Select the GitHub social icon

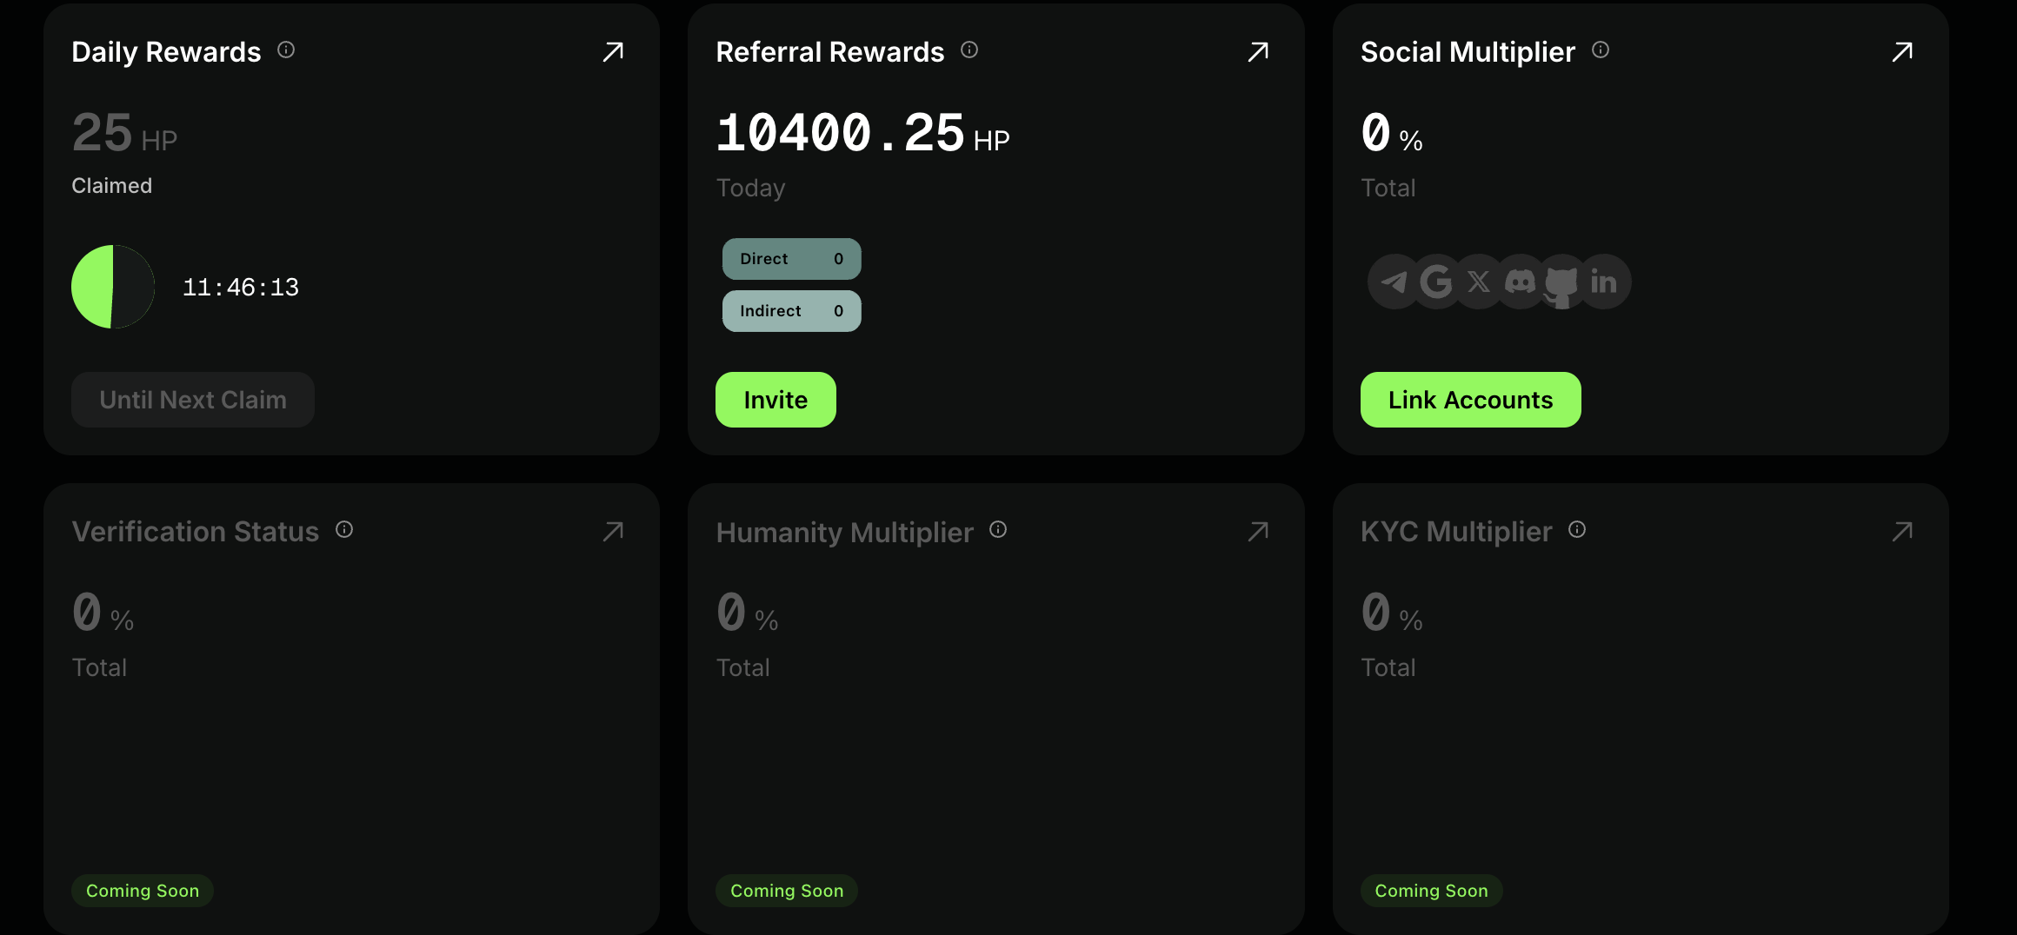pos(1561,283)
